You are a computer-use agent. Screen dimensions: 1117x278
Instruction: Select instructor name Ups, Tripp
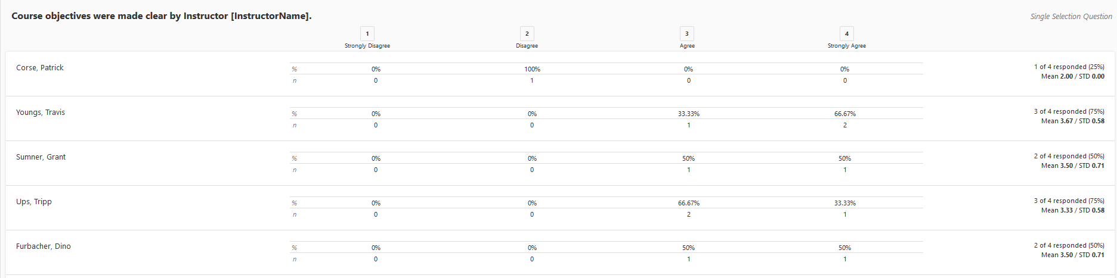pyautogui.click(x=34, y=202)
